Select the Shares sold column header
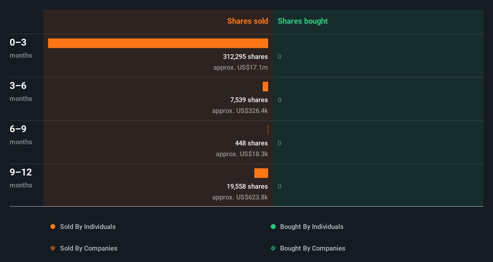The width and height of the screenshot is (493, 262). [x=248, y=21]
